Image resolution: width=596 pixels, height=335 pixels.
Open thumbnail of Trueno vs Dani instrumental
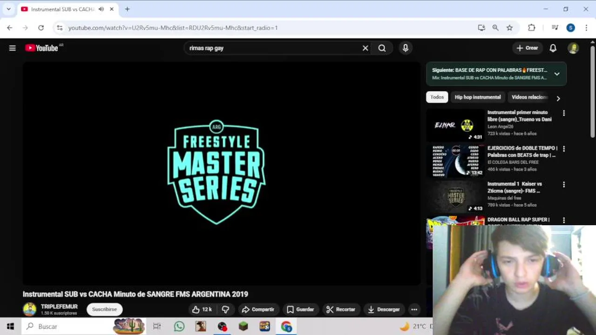[455, 125]
